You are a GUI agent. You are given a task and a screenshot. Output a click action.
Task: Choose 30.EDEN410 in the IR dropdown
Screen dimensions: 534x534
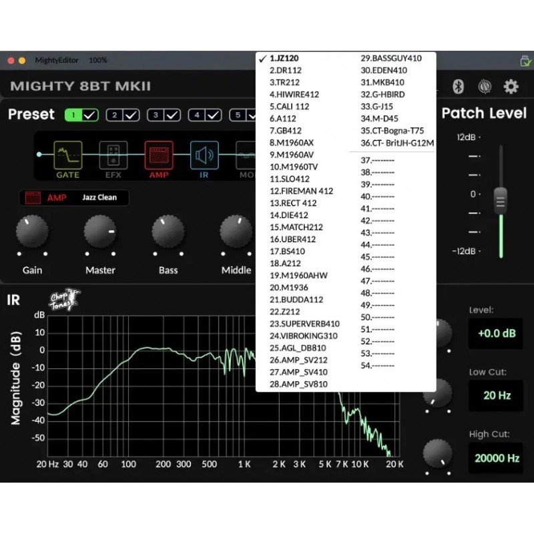(x=384, y=69)
